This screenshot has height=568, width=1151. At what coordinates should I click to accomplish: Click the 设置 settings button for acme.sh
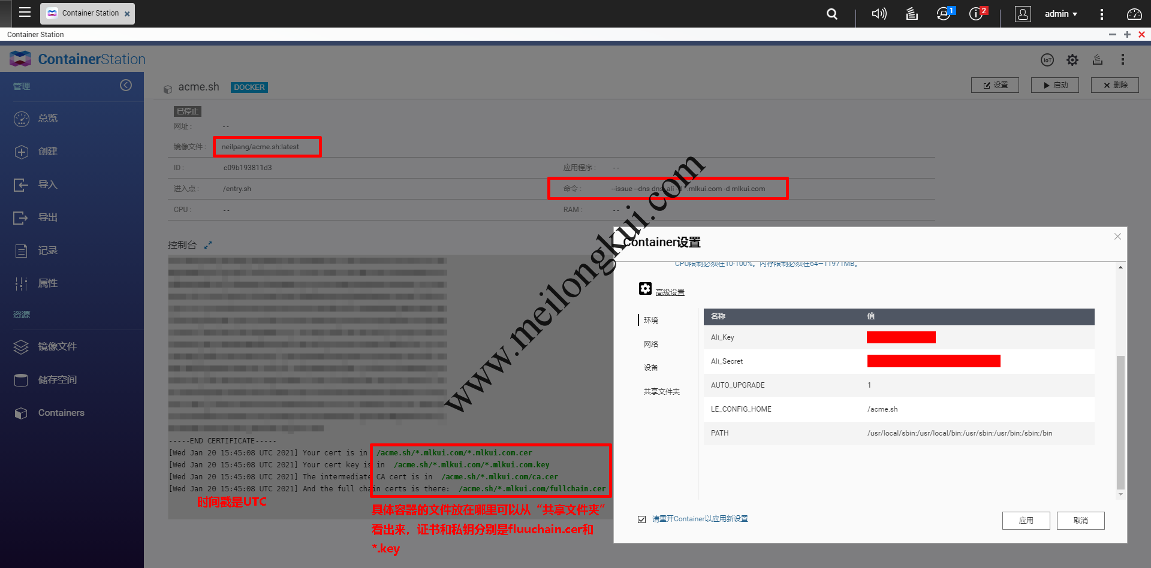point(995,85)
